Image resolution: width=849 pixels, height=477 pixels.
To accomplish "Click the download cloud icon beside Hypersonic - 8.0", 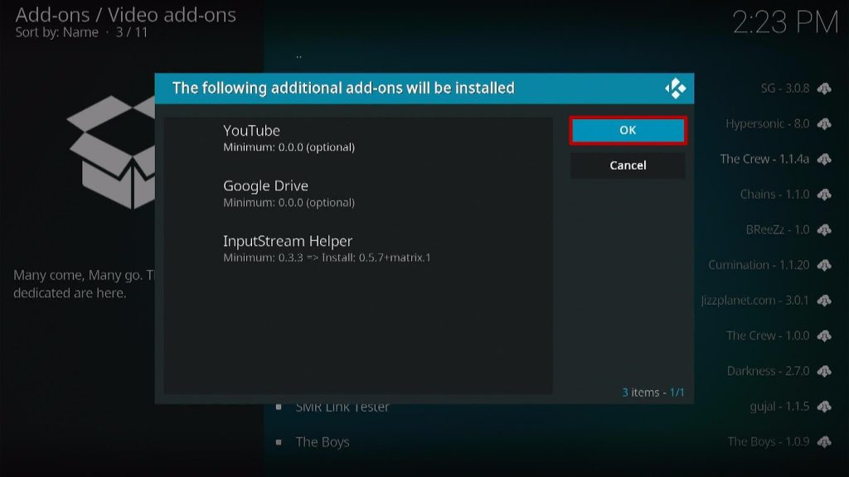I will pos(824,124).
